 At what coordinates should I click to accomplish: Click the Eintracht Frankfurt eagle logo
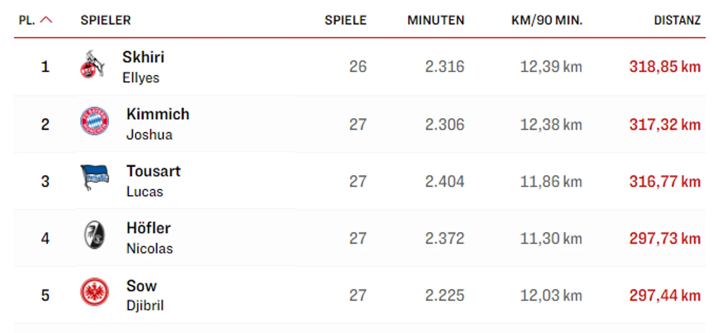click(x=95, y=292)
